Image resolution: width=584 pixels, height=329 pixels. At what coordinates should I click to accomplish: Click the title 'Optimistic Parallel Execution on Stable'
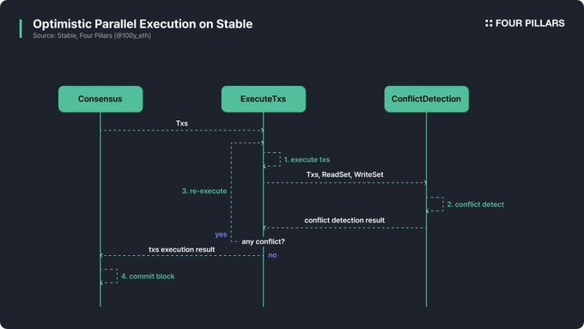(x=143, y=24)
